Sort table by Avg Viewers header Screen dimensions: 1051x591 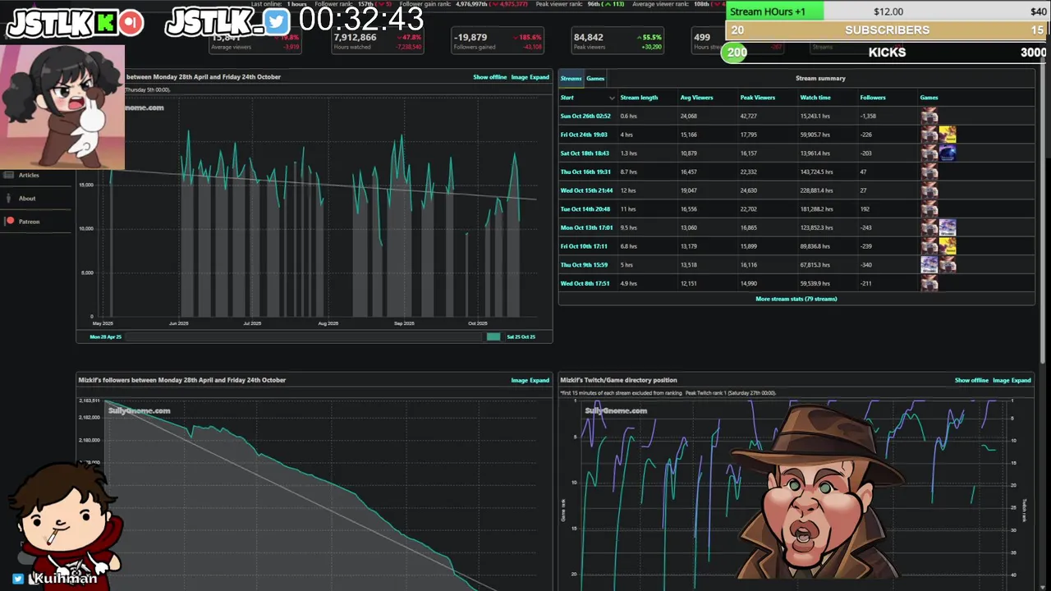pyautogui.click(x=696, y=98)
